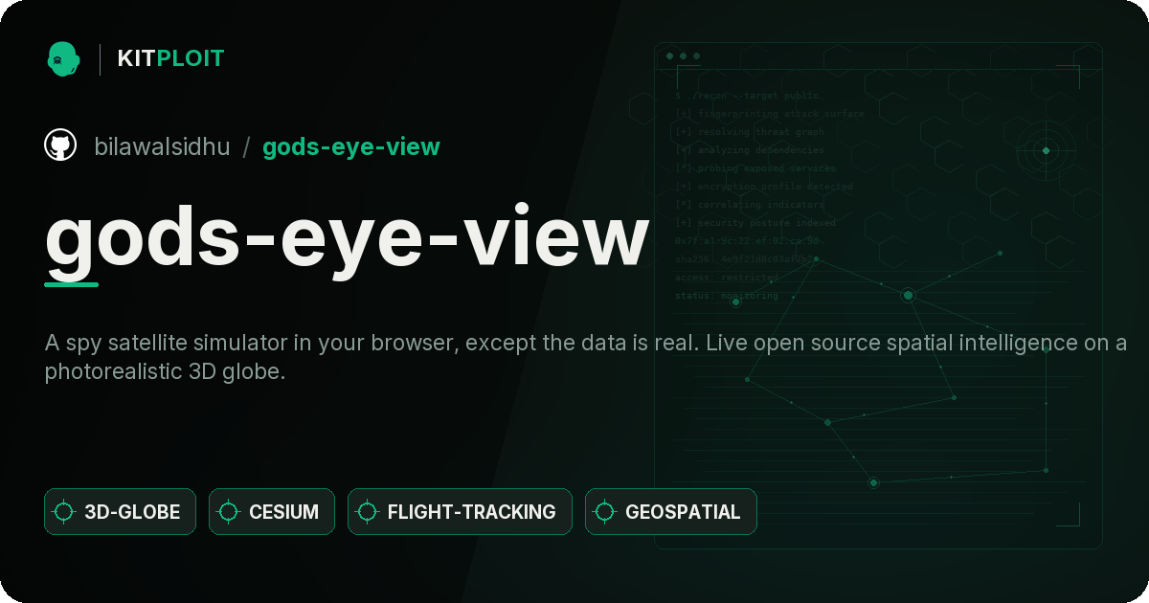This screenshot has width=1149, height=603.
Task: Click the 'access: restricted' terminal line
Action: (727, 278)
